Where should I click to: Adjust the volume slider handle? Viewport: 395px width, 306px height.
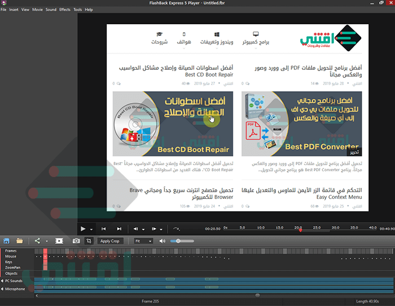pos(178,241)
